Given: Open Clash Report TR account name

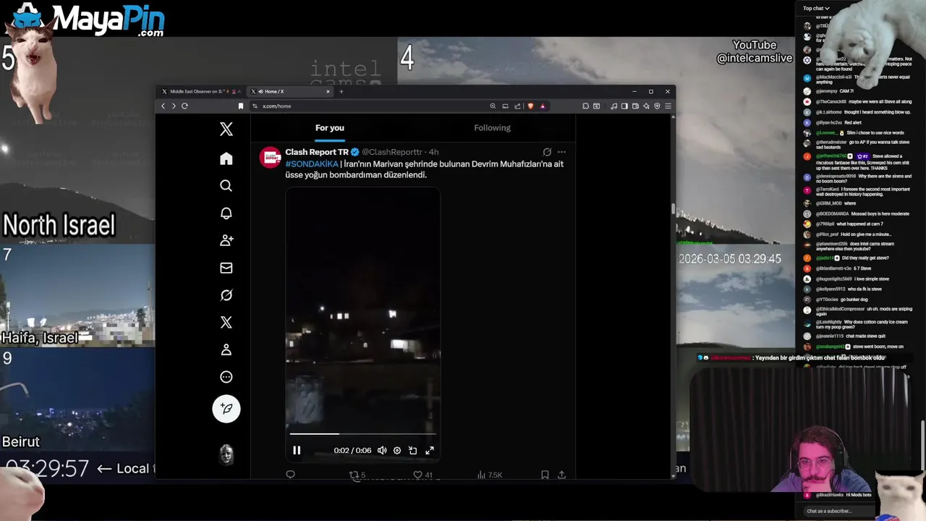Looking at the screenshot, I should click(317, 152).
